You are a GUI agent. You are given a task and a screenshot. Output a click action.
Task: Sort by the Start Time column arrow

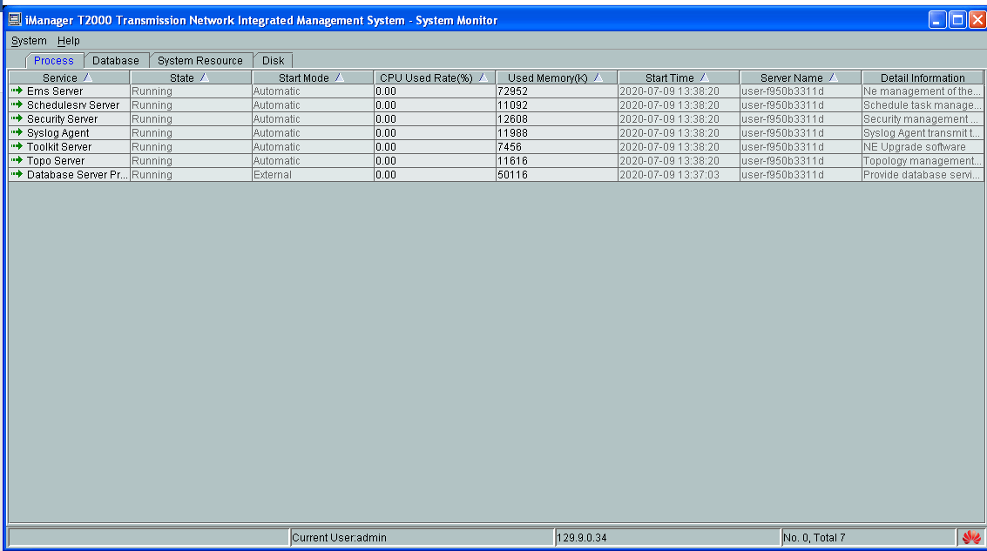click(x=705, y=77)
